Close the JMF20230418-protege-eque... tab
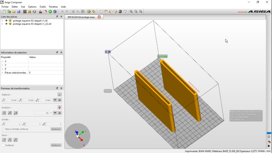This screenshot has height=153, width=272. click(x=99, y=17)
